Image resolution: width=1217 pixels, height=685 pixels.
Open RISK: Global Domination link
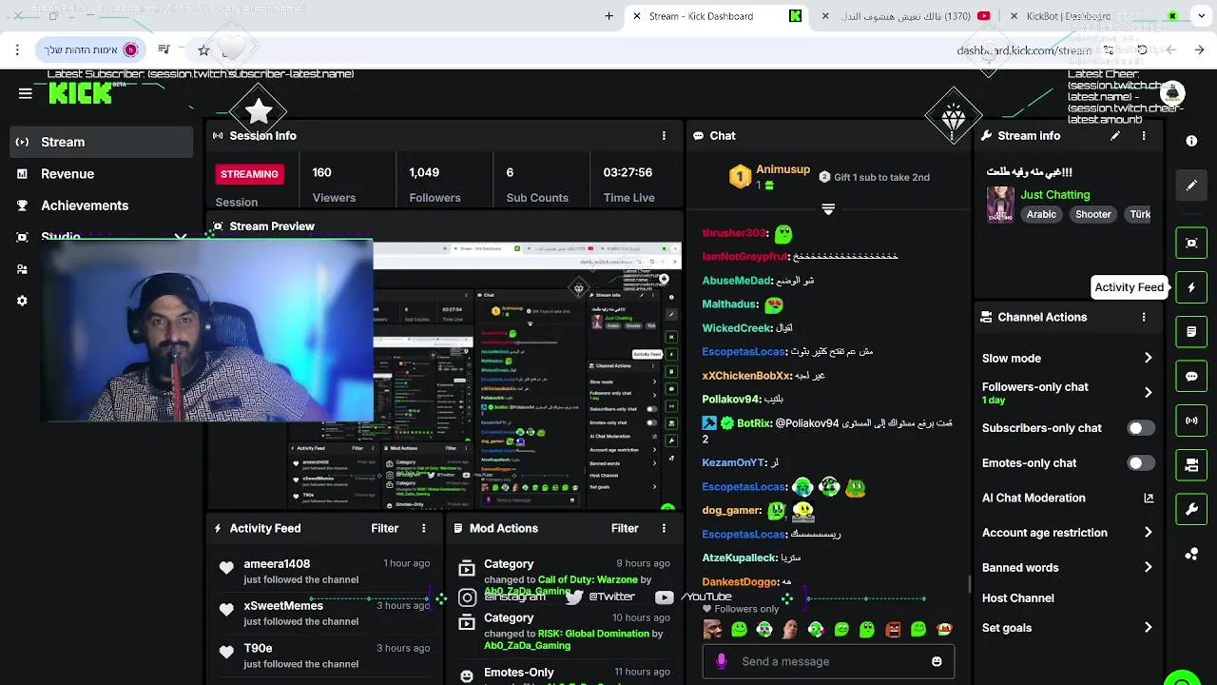tap(594, 634)
